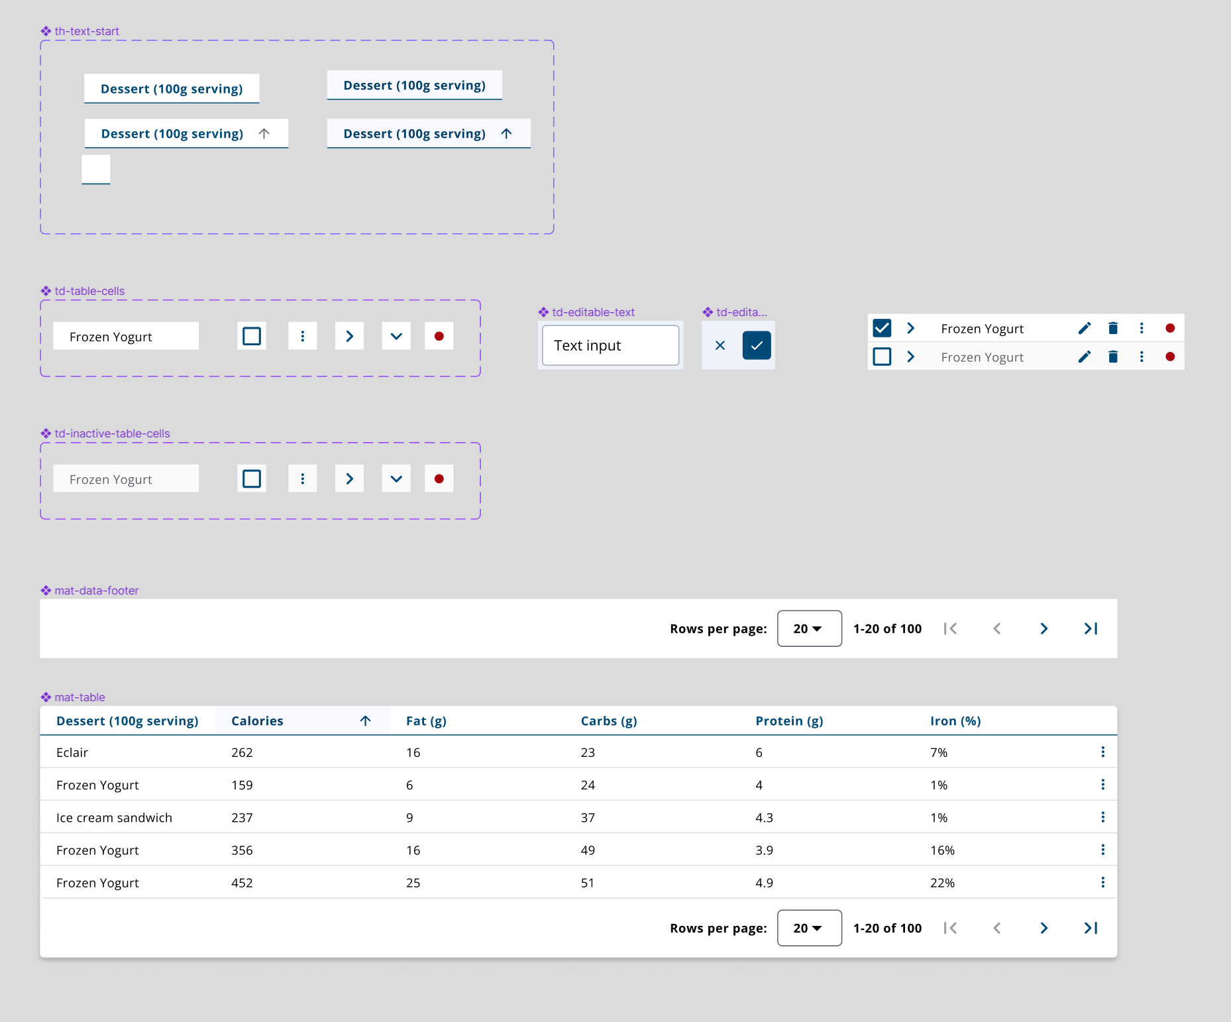Go to next page in the mat-table footer
This screenshot has width=1231, height=1022.
[x=1044, y=928]
